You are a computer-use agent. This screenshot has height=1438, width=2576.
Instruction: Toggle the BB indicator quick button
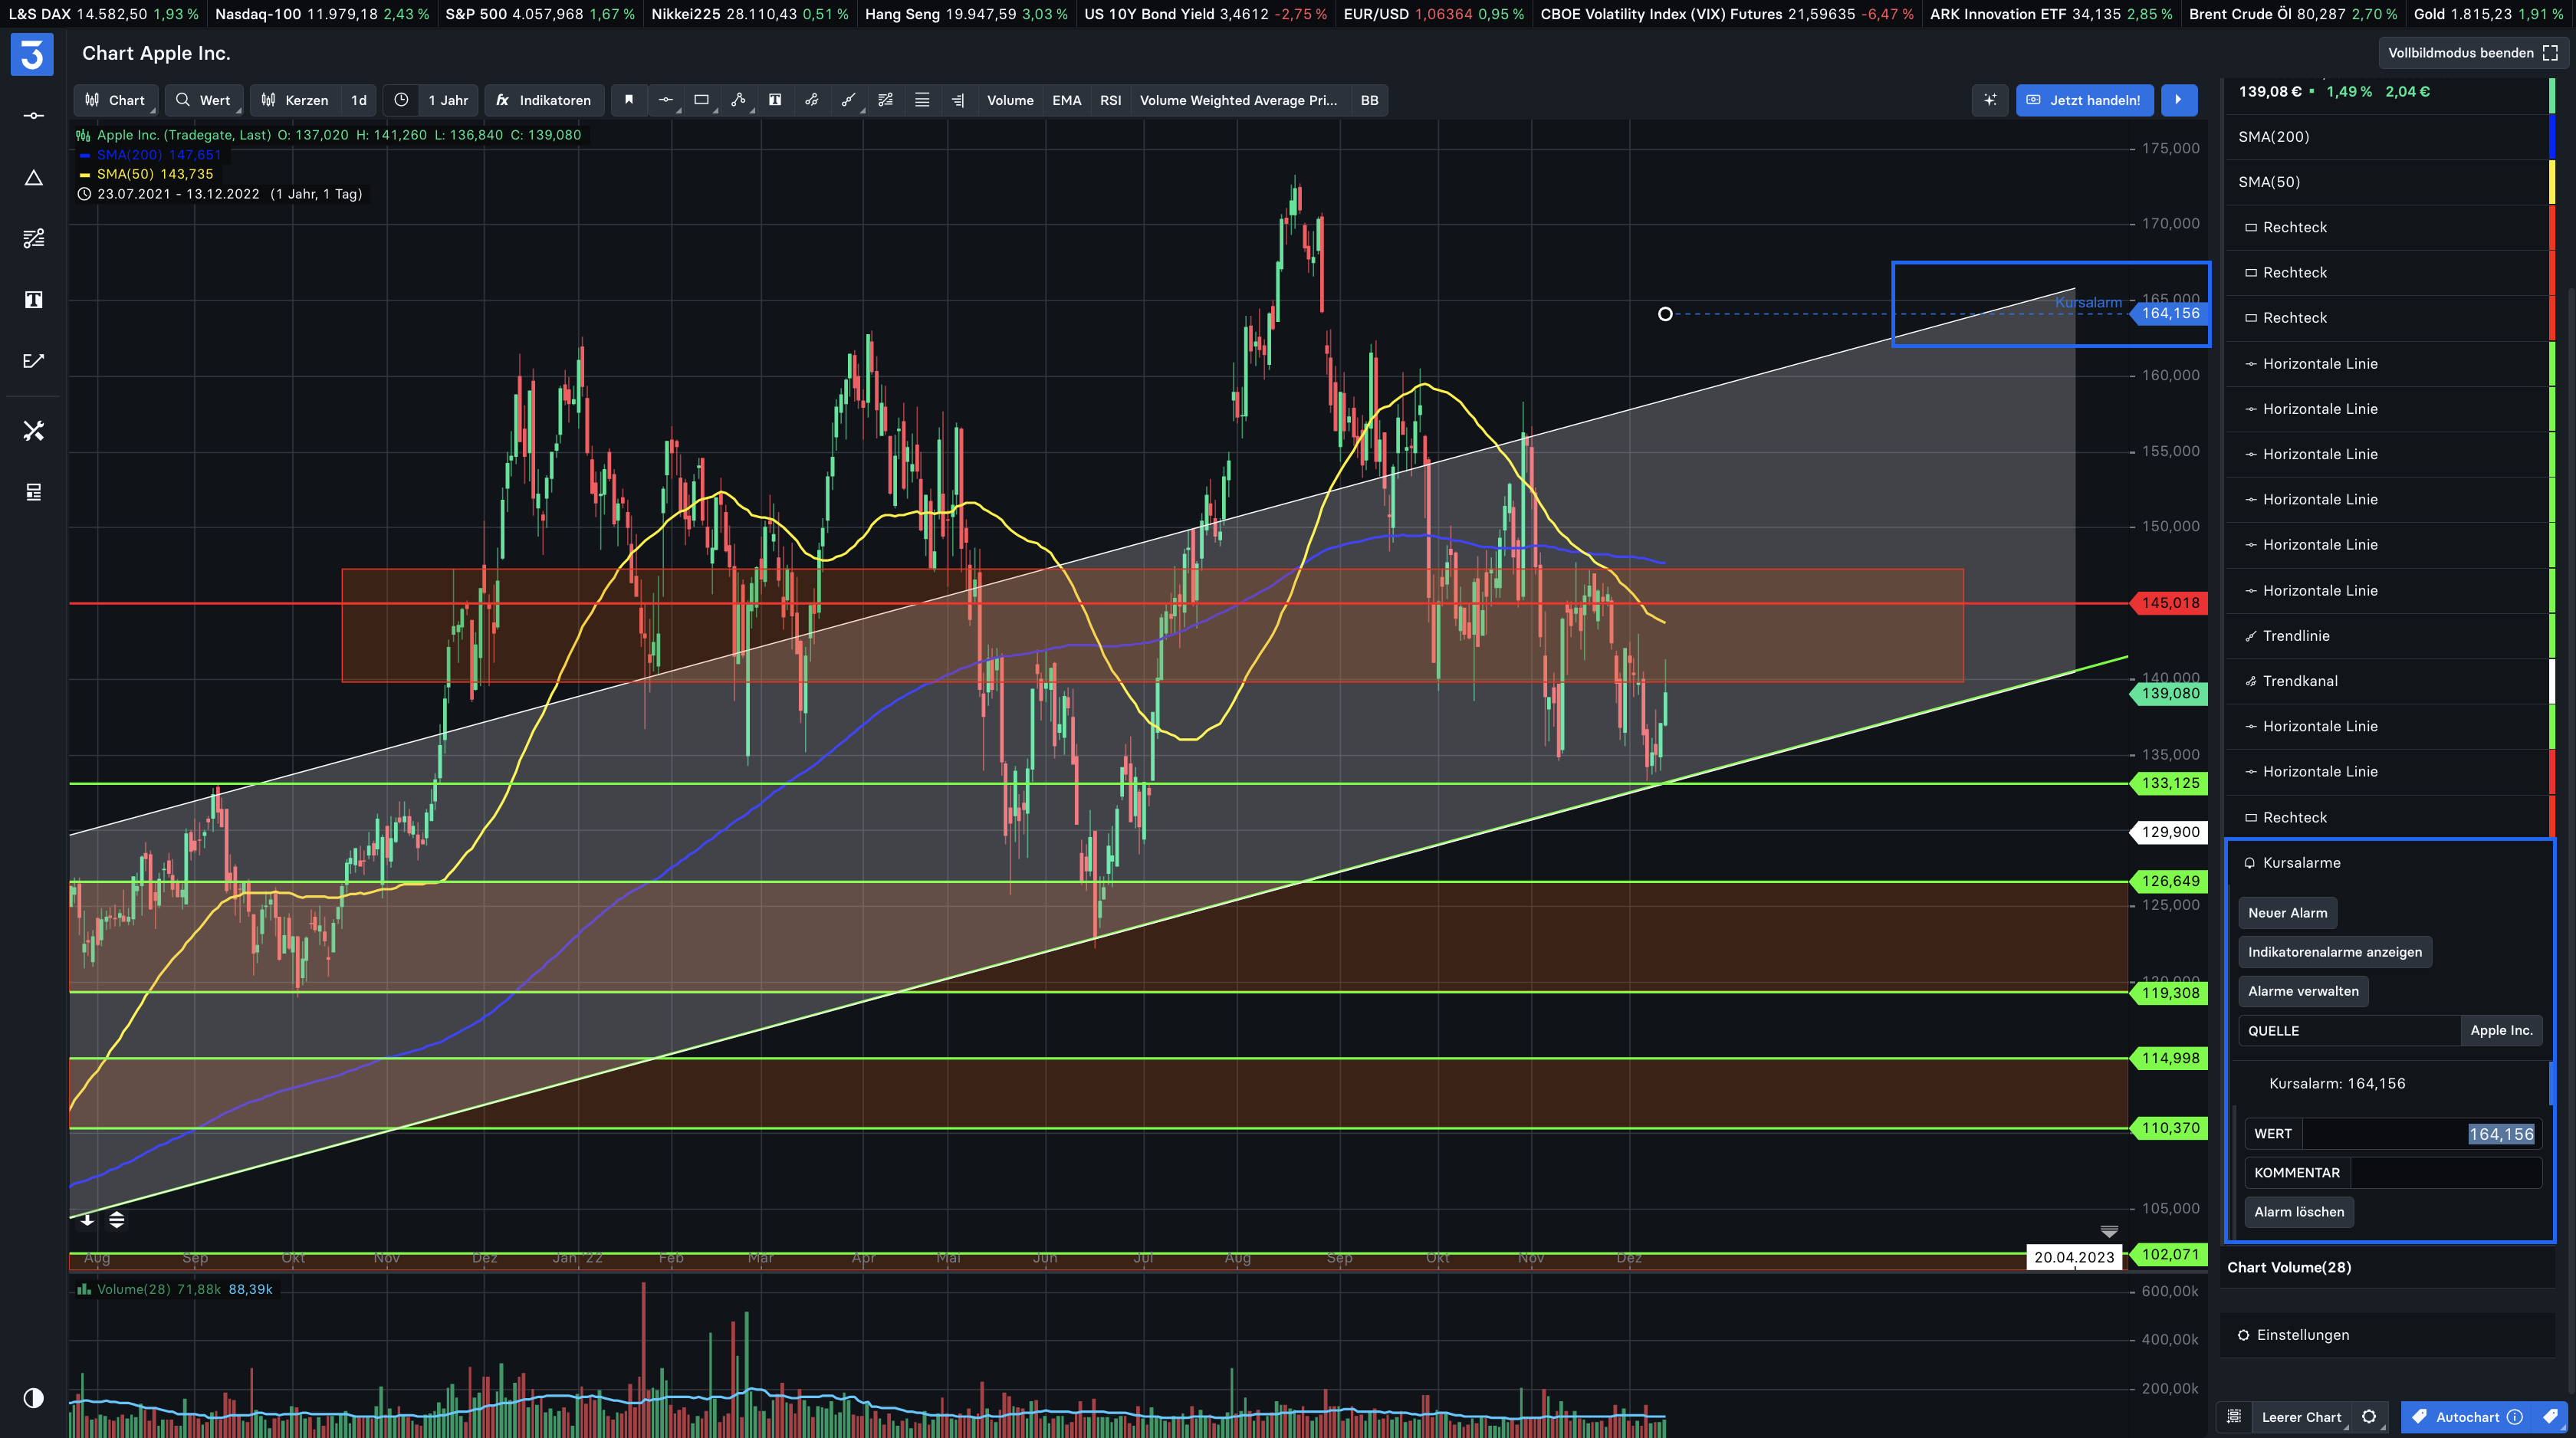1369,100
